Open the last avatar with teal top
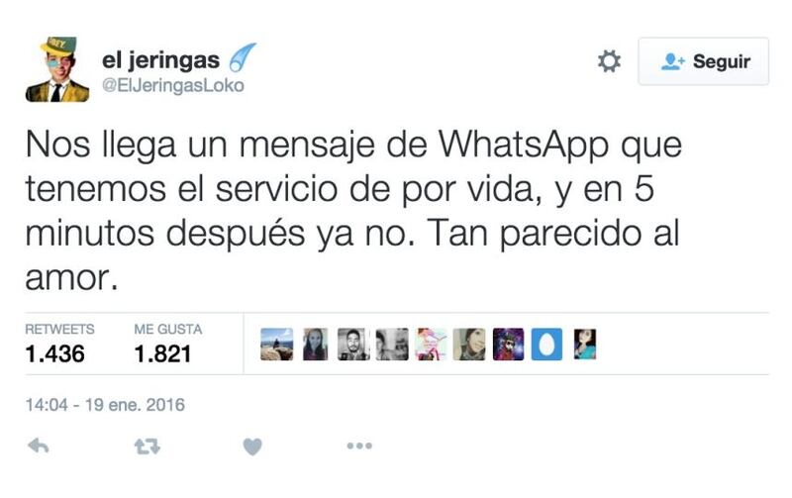Viewport: 792px width, 498px height. (585, 344)
